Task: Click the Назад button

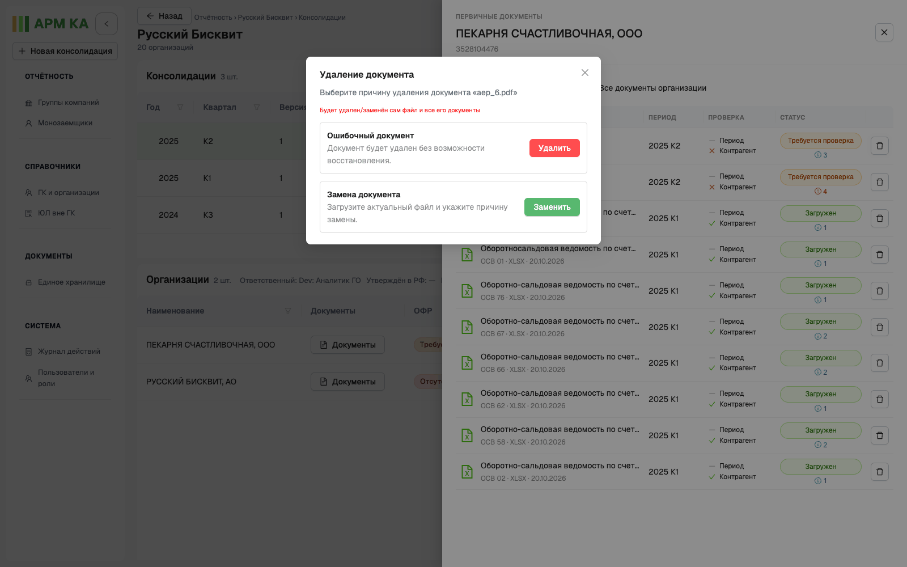Action: (x=164, y=16)
